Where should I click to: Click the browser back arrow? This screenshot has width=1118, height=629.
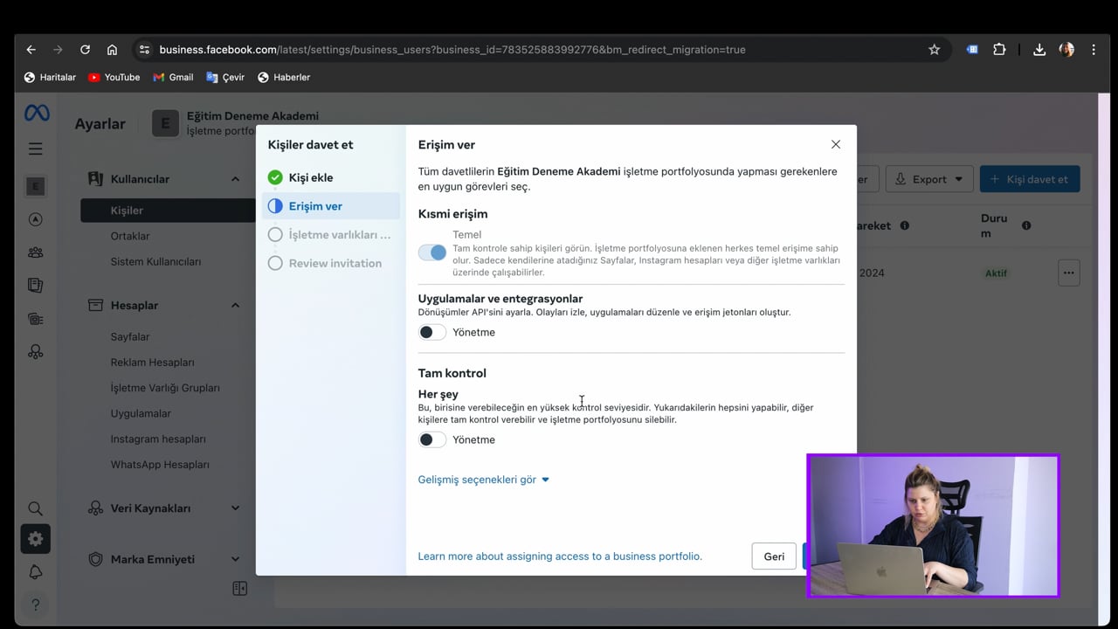[x=31, y=50]
